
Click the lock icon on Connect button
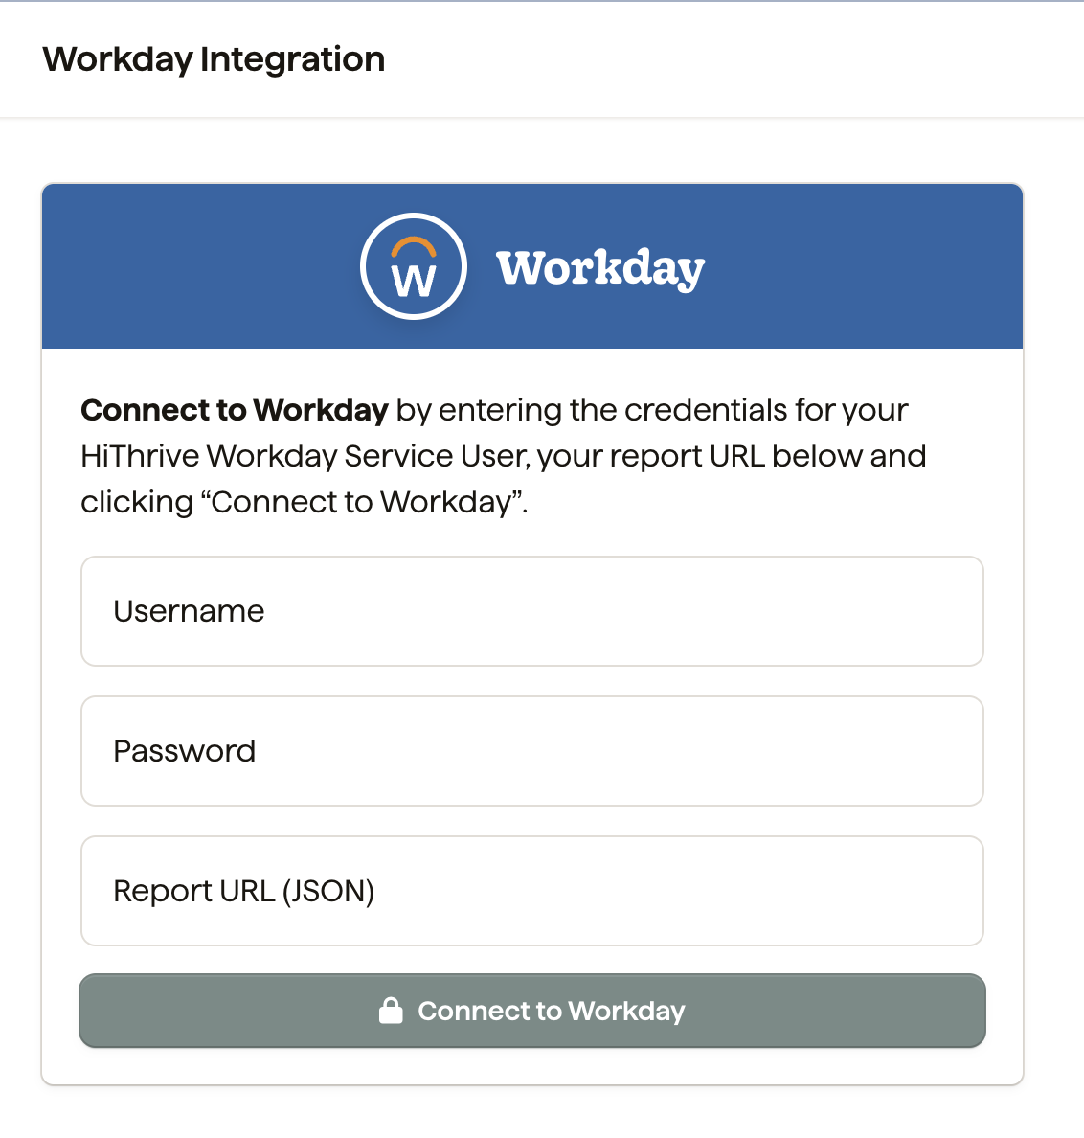pos(391,1011)
